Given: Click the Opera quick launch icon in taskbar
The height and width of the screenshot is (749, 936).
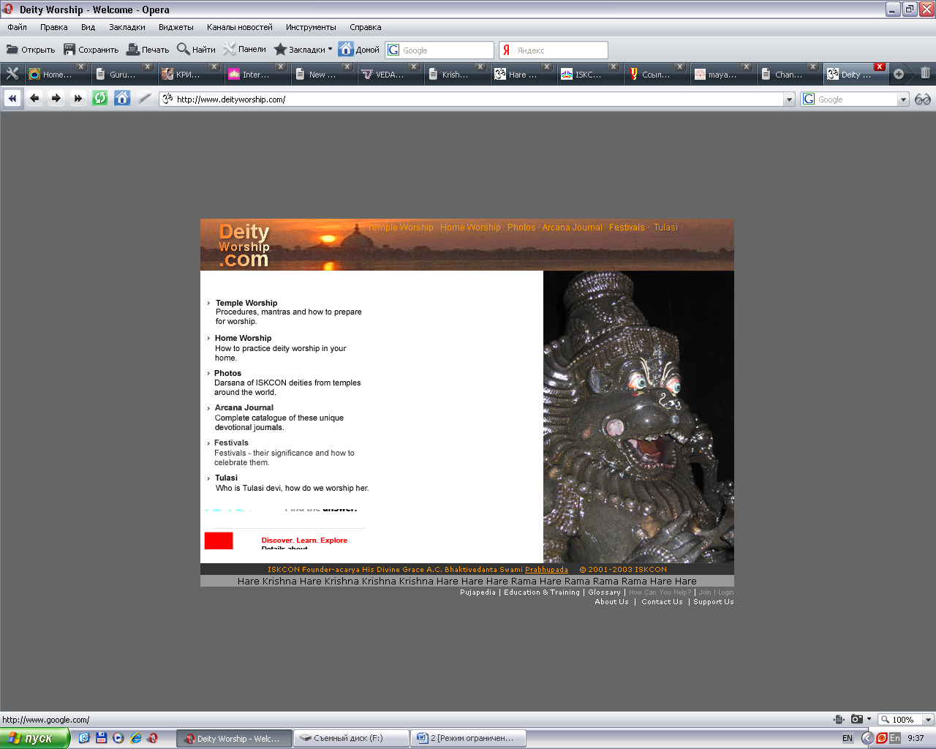Looking at the screenshot, I should 152,738.
